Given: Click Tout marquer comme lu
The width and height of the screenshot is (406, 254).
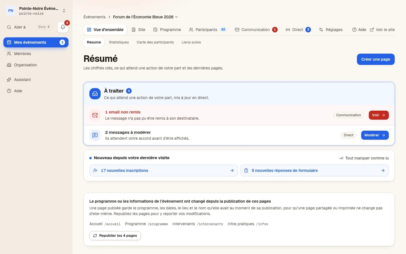Looking at the screenshot, I should [364, 158].
